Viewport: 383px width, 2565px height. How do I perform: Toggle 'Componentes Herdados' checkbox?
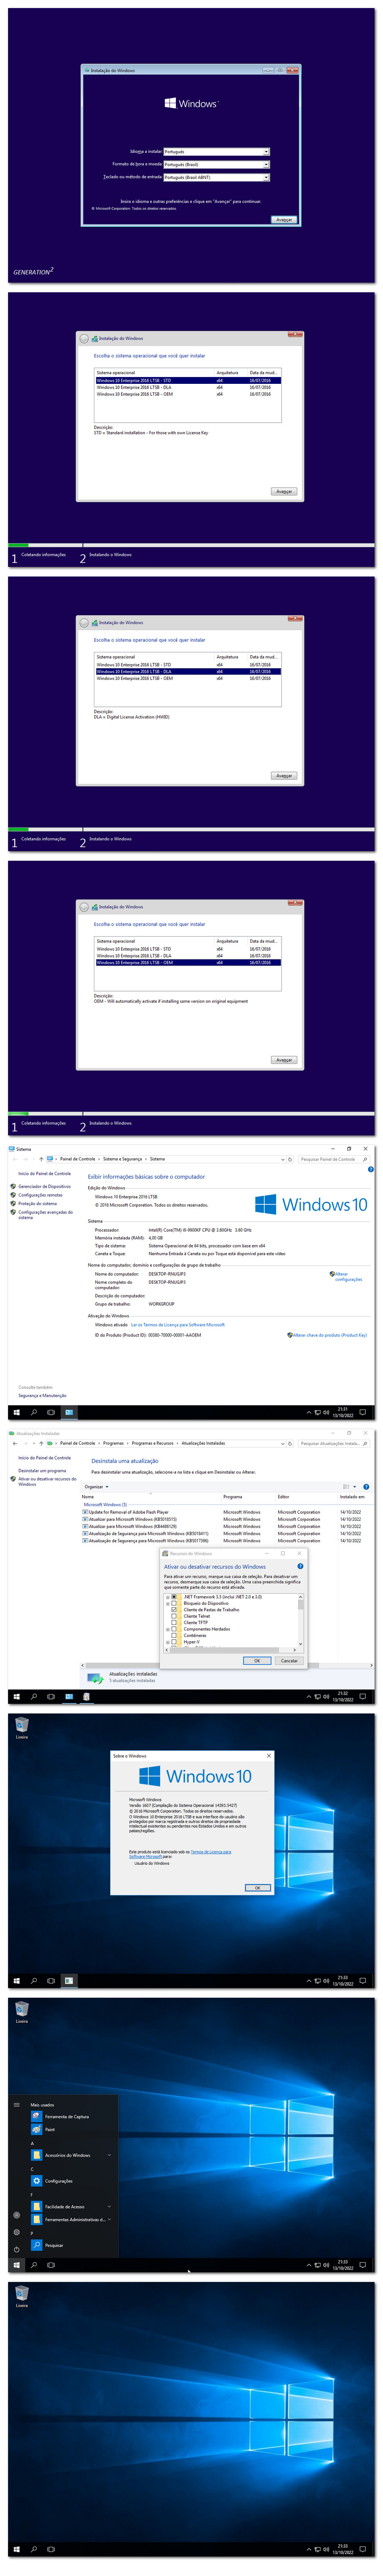click(174, 1629)
